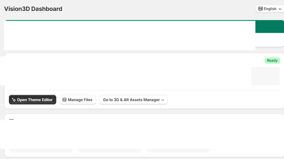Screen dimensions: 284x159
Task: Click the Manage Files button
Action: click(x=78, y=100)
